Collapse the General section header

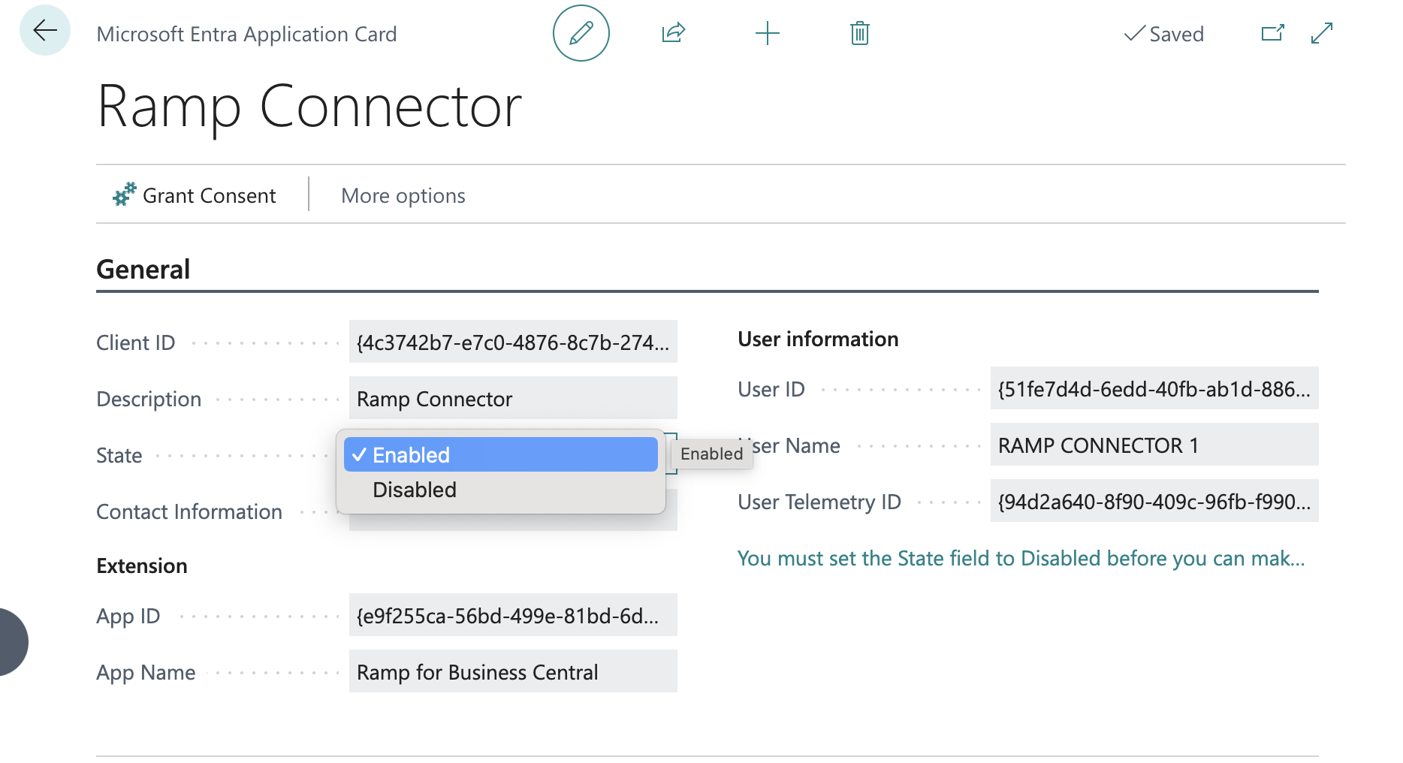tap(143, 270)
